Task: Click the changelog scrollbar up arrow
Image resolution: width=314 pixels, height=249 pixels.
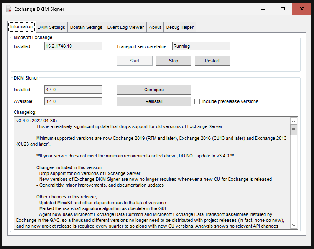Action: [294, 121]
